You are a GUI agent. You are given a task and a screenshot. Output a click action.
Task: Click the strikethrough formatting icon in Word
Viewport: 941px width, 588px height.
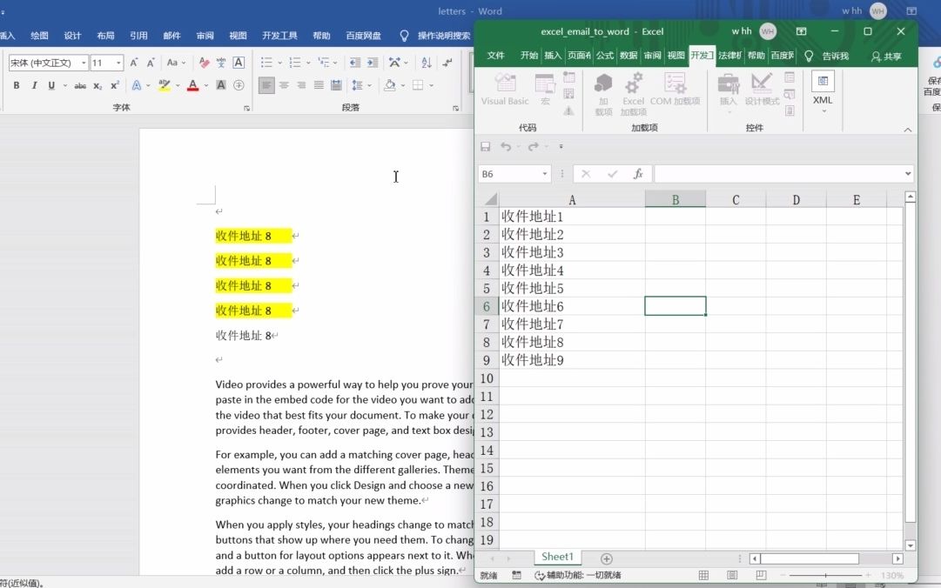coord(81,84)
